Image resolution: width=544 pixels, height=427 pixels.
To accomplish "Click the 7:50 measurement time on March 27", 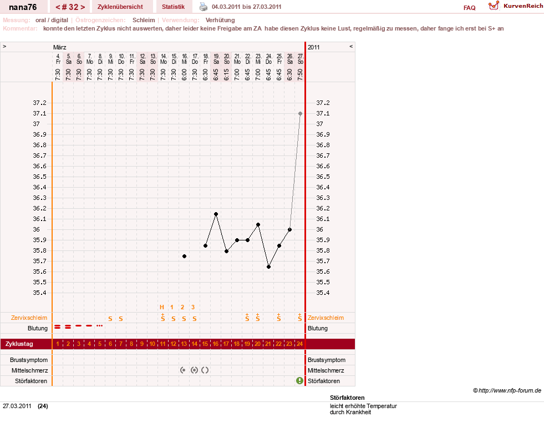I will coord(301,74).
